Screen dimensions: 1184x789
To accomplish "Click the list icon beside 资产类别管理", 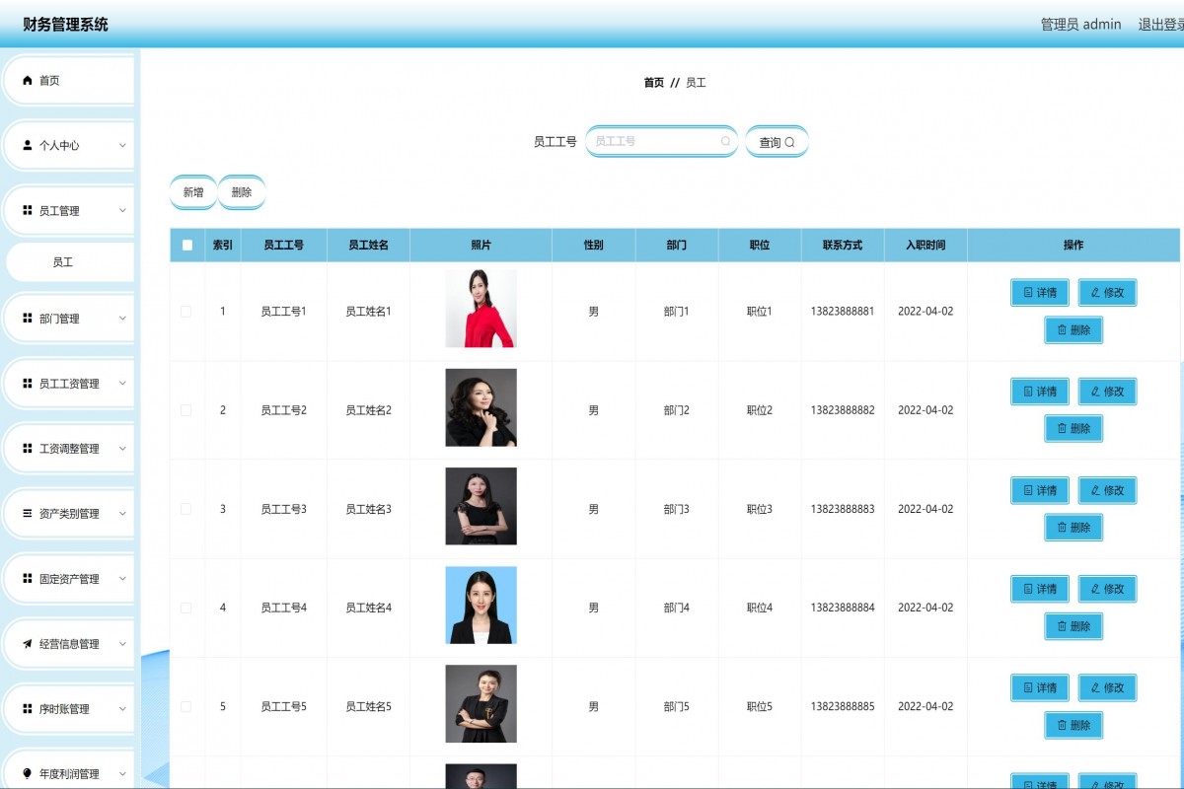I will (28, 514).
